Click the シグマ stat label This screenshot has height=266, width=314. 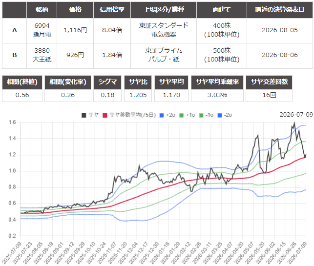pyautogui.click(x=107, y=82)
